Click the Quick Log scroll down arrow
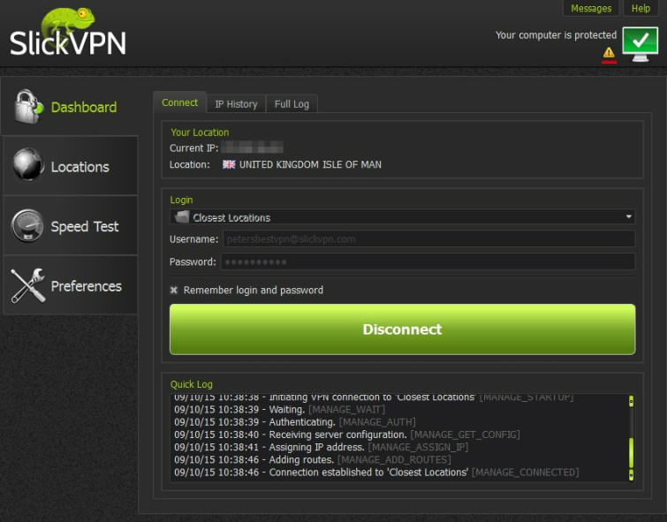This screenshot has height=522, width=667. point(632,475)
